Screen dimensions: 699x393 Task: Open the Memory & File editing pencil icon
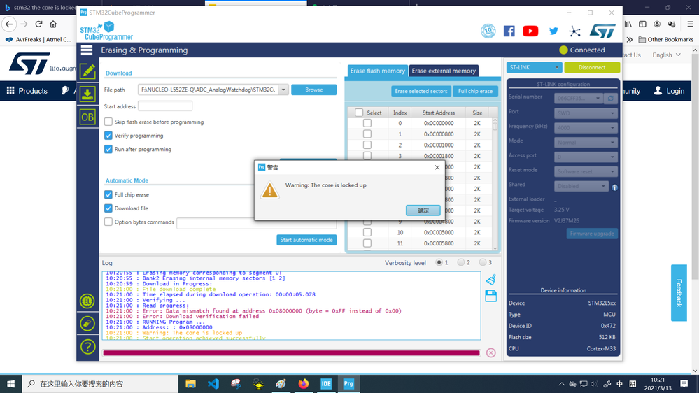coord(87,71)
